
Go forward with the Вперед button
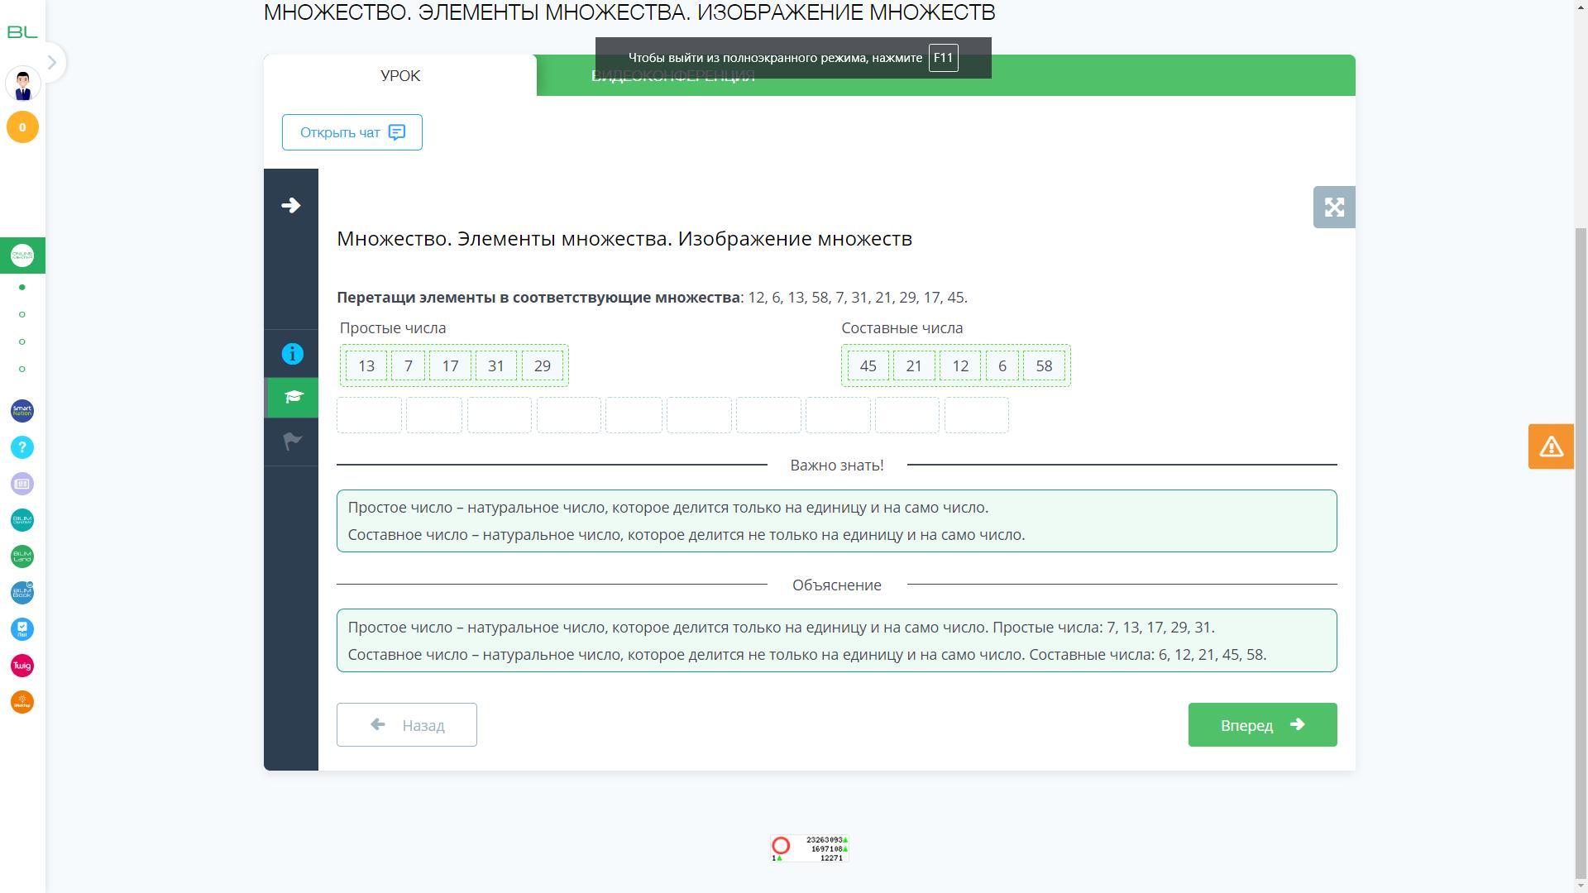[x=1261, y=725]
